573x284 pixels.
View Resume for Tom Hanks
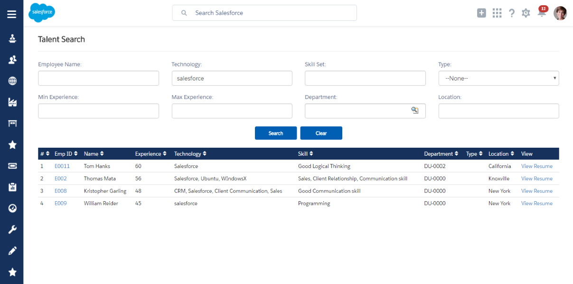point(537,166)
